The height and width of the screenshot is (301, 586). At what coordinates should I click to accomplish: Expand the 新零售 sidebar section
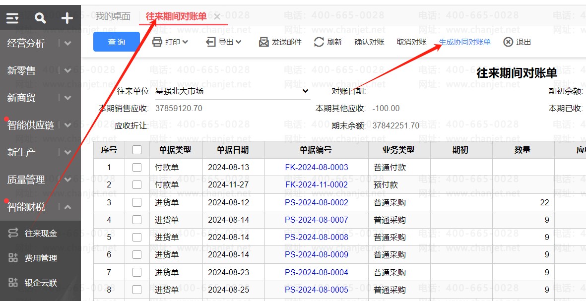point(67,70)
